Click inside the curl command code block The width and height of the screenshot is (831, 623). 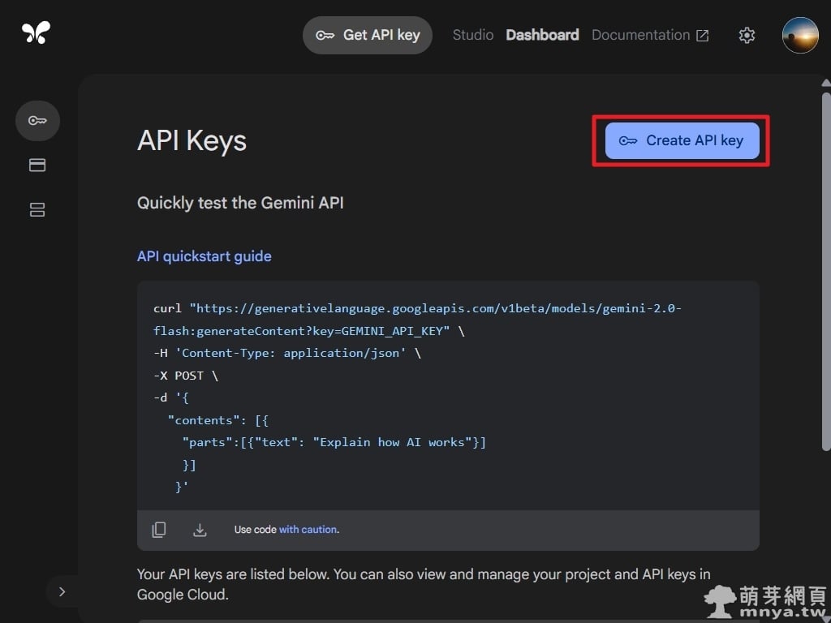[448, 397]
